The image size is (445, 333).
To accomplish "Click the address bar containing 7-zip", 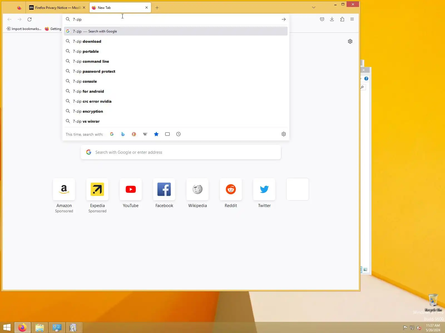I will click(175, 19).
